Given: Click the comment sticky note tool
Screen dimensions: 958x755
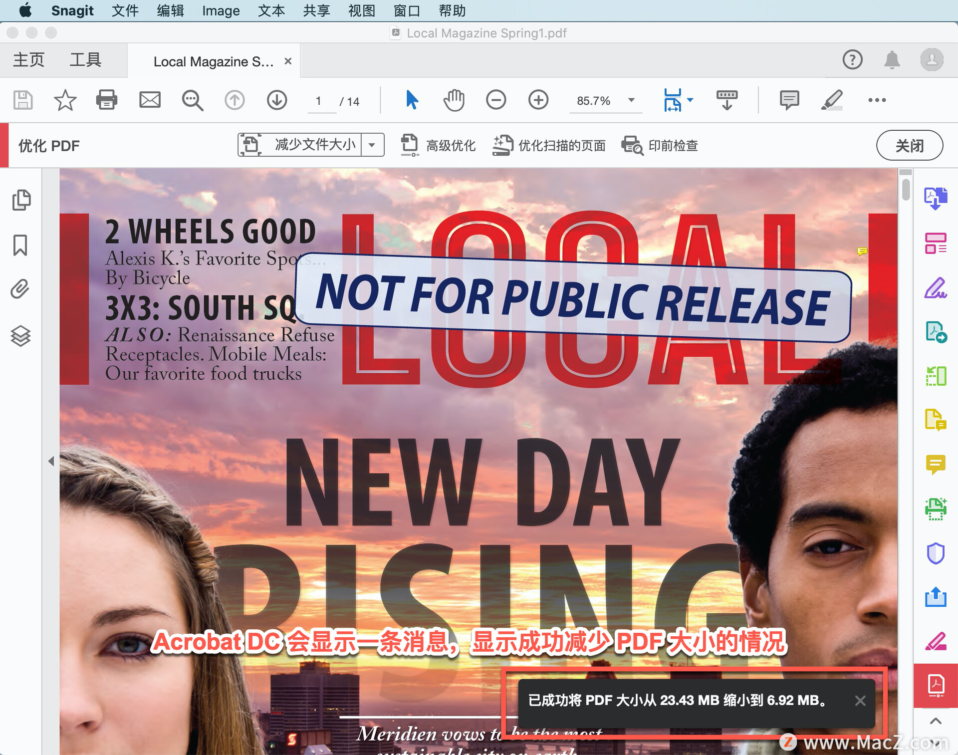Looking at the screenshot, I should coord(789,100).
